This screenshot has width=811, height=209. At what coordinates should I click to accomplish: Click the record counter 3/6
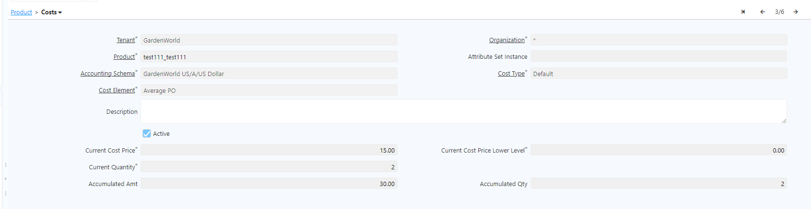(x=779, y=12)
